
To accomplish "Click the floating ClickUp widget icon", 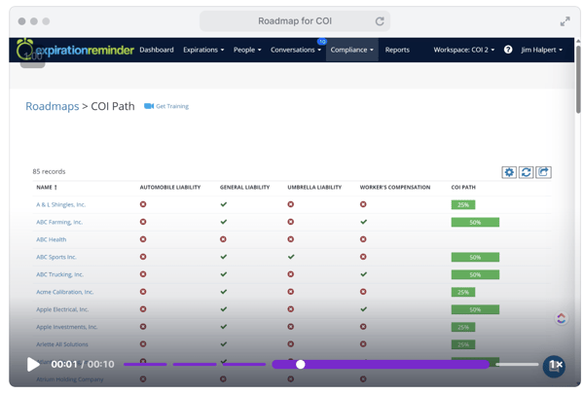I will pyautogui.click(x=561, y=318).
